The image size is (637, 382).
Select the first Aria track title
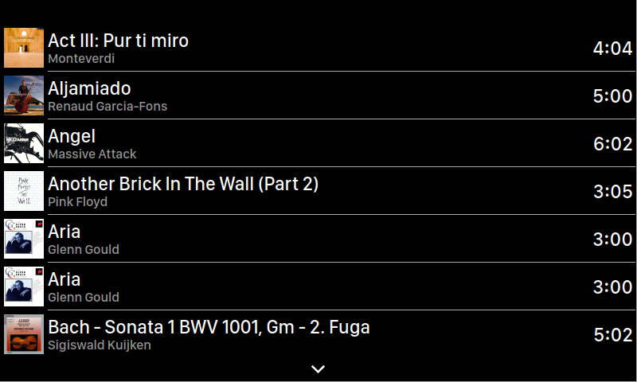coord(64,232)
